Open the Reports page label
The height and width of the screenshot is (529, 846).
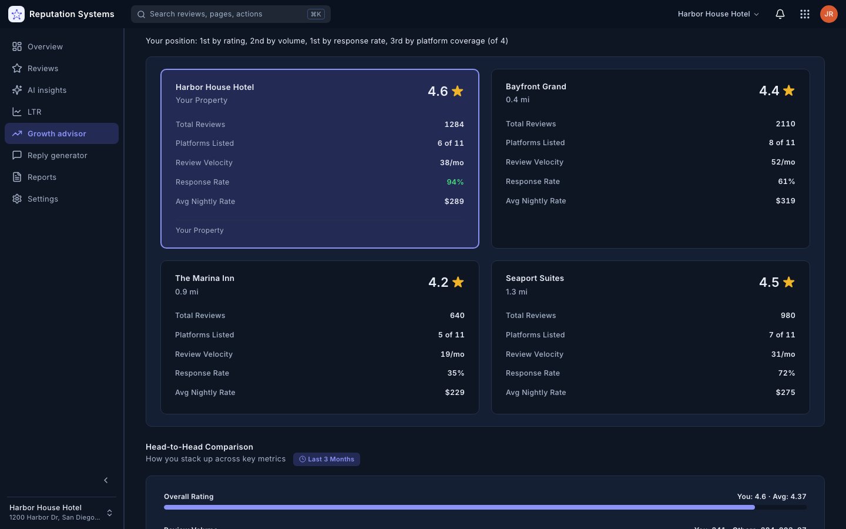pyautogui.click(x=42, y=177)
